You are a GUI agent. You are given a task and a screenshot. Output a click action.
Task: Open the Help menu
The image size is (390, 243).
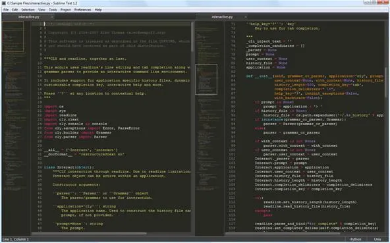[x=98, y=10]
